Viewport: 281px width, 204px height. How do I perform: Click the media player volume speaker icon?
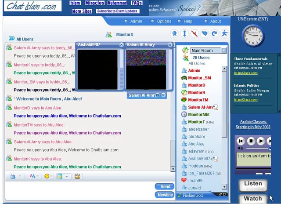(x=240, y=148)
